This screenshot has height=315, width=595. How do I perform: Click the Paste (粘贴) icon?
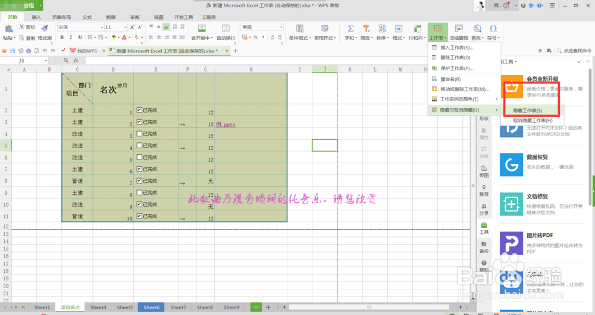pos(8,29)
